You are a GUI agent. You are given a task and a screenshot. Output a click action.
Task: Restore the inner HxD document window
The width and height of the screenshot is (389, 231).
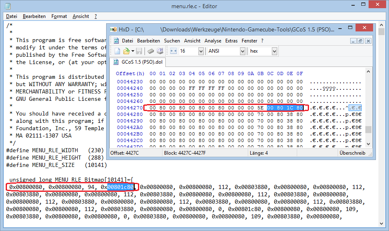(x=360, y=41)
